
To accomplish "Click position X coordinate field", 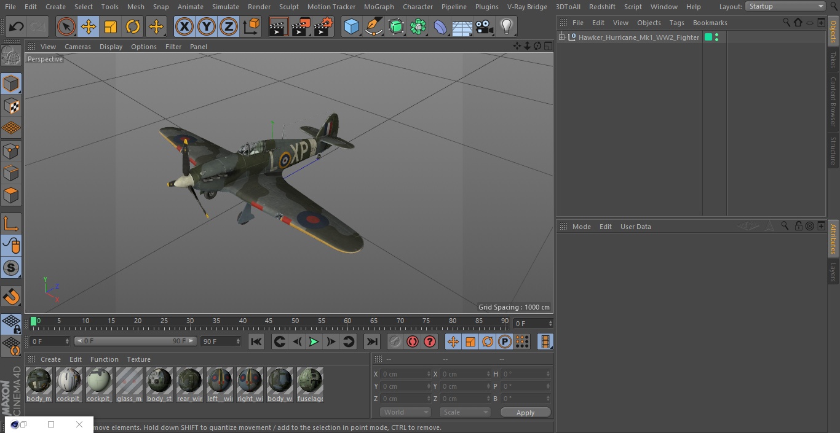I will pyautogui.click(x=406, y=374).
